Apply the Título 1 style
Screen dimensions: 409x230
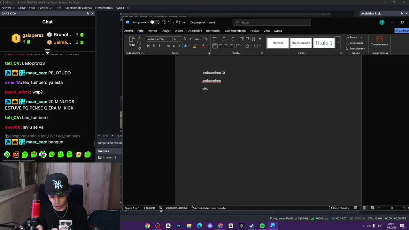(324, 43)
